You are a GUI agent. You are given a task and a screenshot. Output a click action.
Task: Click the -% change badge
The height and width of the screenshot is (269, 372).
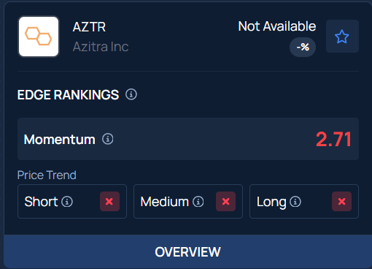pos(303,47)
